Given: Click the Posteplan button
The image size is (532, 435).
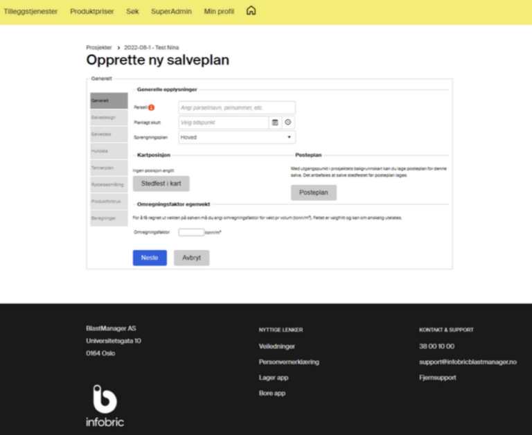Looking at the screenshot, I should pos(313,193).
